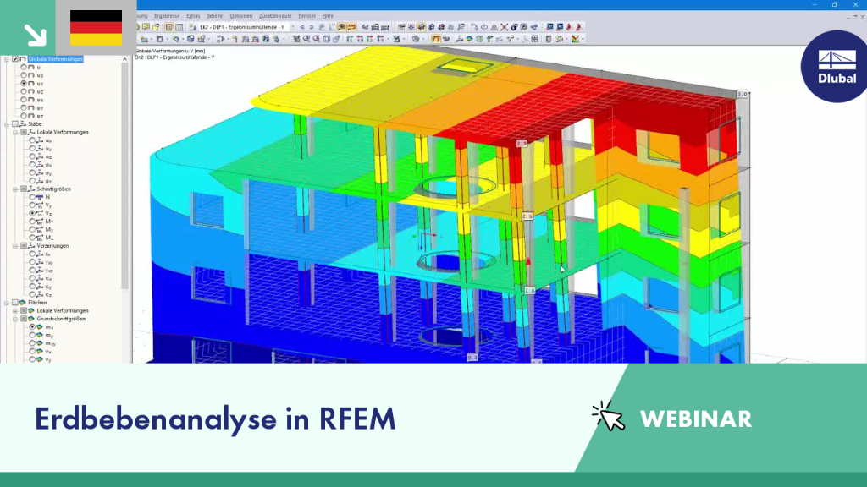
Task: Click the next load case arrow
Action: pyautogui.click(x=312, y=27)
